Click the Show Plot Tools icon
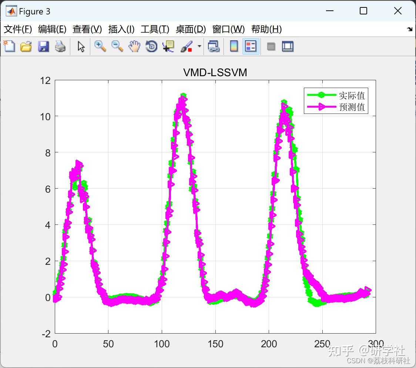This screenshot has height=368, width=416. [288, 46]
